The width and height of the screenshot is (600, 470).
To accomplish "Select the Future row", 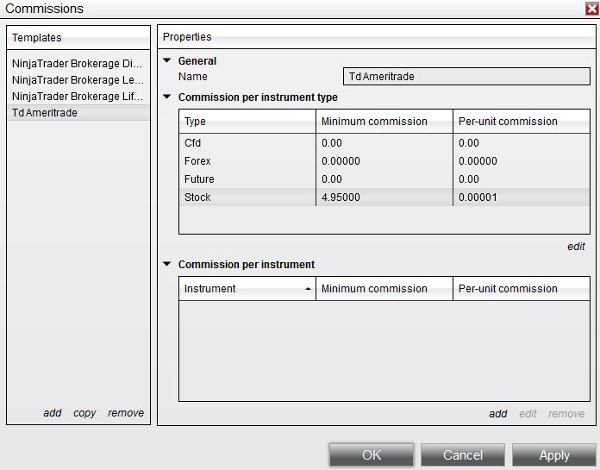I will click(384, 179).
